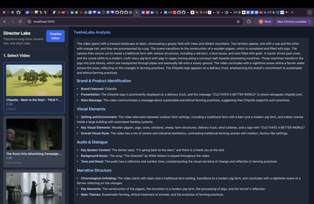Switch to the globe icon tab
Viewport: 314px width, 204px height.
[x=131, y=12]
